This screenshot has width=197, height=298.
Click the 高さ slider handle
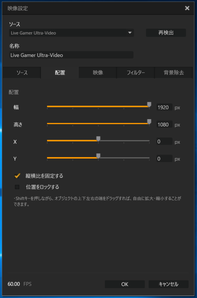click(x=149, y=122)
